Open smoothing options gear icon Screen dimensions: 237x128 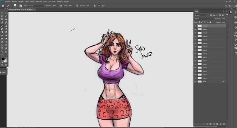94,6
